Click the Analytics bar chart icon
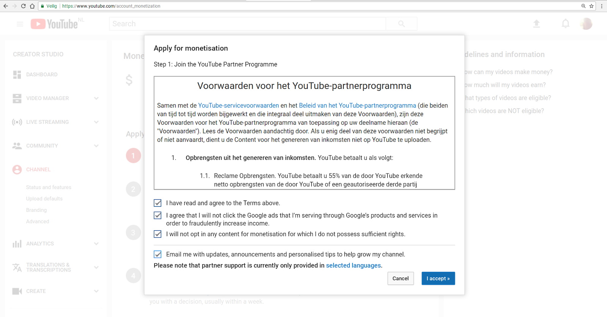The width and height of the screenshot is (607, 317). point(17,244)
